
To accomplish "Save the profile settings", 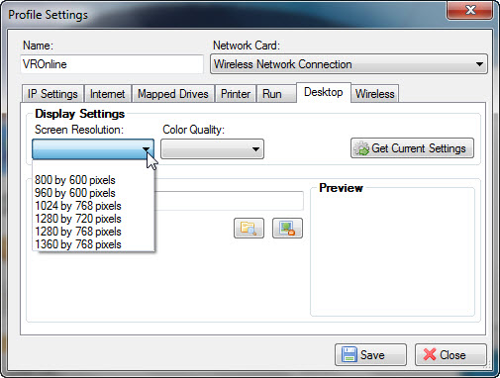I will pos(370,355).
